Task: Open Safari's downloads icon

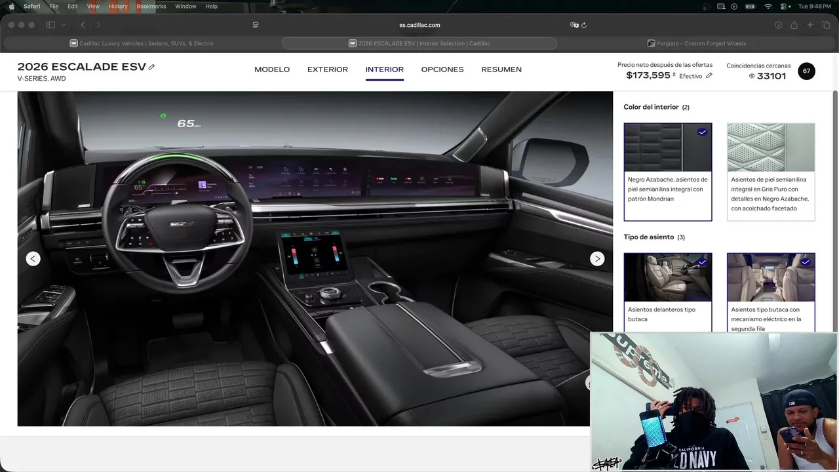Action: [x=779, y=25]
